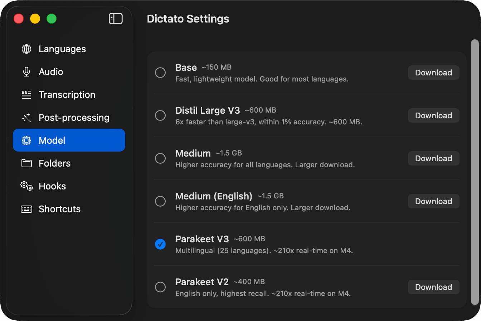Select the Parakeet V2 model
481x321 pixels.
160,287
